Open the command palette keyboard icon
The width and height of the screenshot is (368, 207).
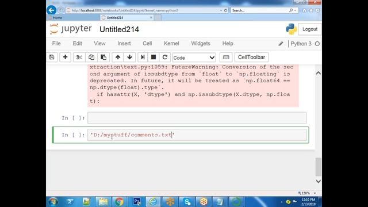point(226,57)
